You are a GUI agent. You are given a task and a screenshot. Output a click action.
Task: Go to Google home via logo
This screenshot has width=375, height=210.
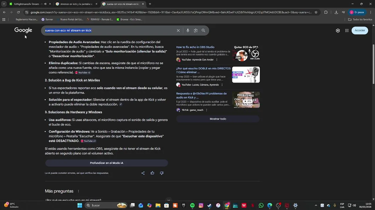point(23,30)
